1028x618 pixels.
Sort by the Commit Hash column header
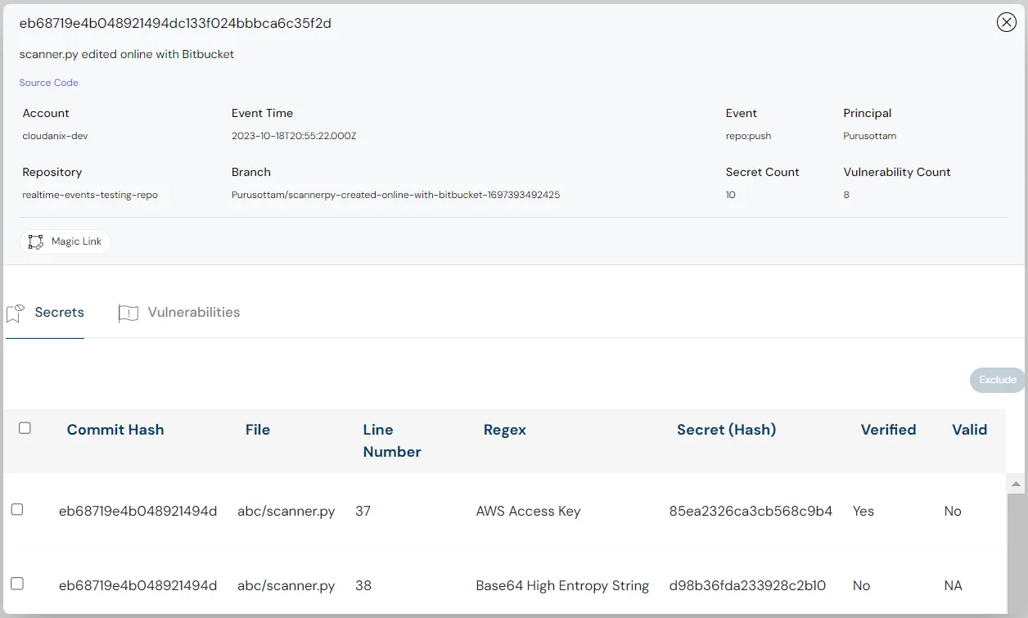coord(115,430)
